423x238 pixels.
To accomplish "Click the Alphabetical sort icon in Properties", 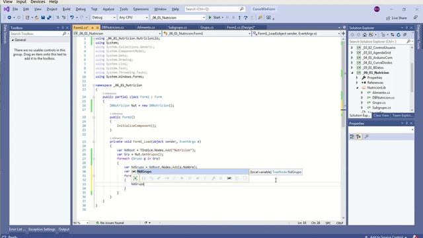I will click(358, 137).
